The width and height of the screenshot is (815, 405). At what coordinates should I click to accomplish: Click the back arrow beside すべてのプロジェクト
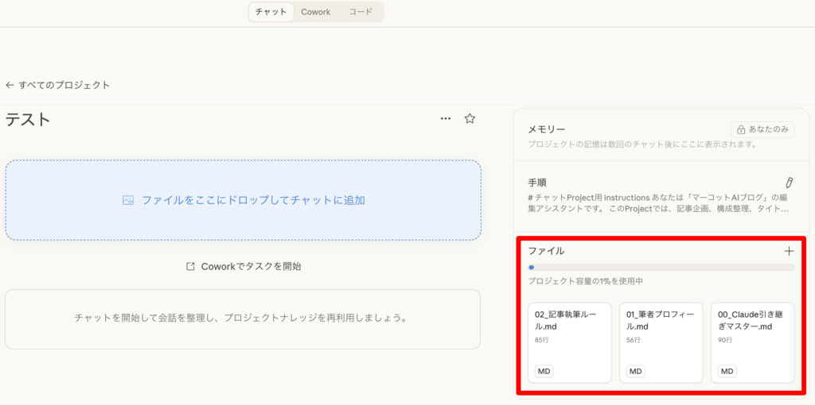[x=10, y=85]
